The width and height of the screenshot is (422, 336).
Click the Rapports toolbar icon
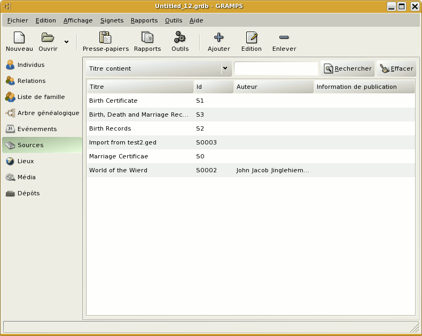[x=147, y=38]
